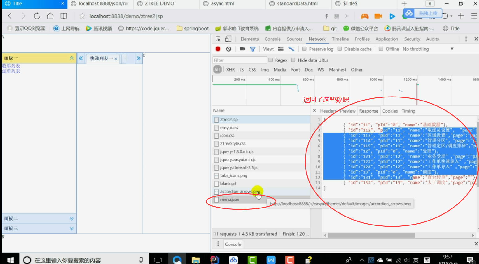Image resolution: width=479 pixels, height=264 pixels.
Task: Select ztree2.jsp in the request list
Action: tap(261, 119)
